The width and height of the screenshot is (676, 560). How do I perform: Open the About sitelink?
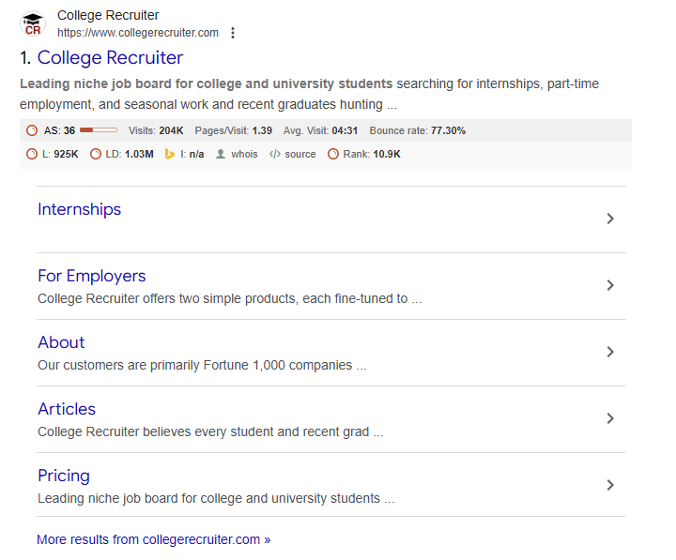click(61, 342)
